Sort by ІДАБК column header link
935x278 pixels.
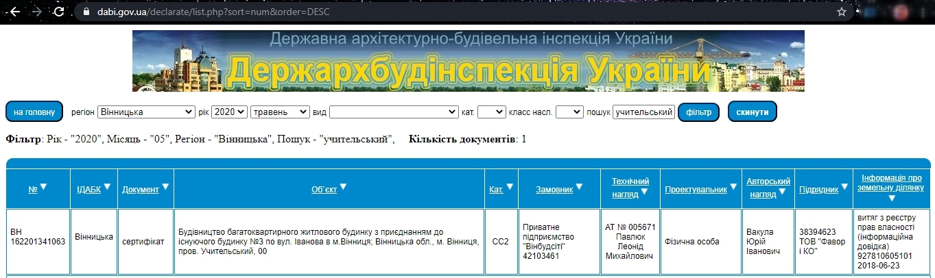point(88,189)
